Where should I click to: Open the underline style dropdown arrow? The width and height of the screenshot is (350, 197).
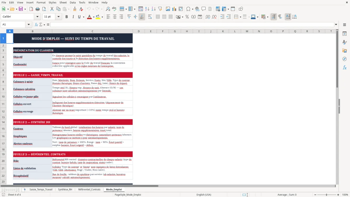click(x=83, y=17)
